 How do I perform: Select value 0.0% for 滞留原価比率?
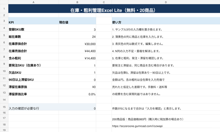point(77,93)
